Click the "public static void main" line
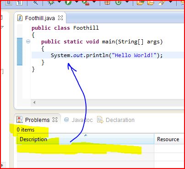The width and height of the screenshot is (185, 169). pyautogui.click(x=102, y=42)
